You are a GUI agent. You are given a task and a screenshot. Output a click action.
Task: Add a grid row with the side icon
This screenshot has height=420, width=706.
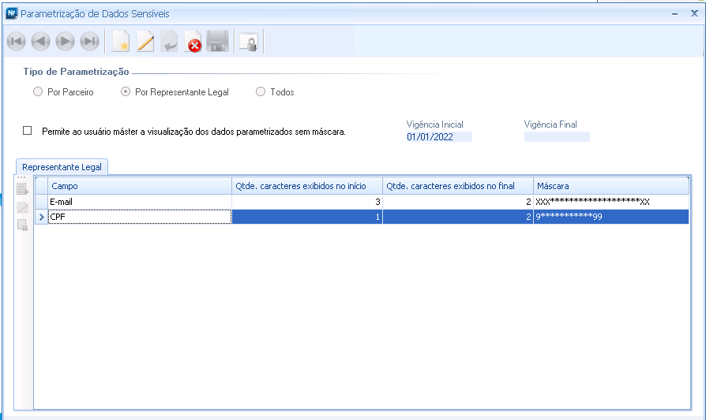[x=22, y=189]
